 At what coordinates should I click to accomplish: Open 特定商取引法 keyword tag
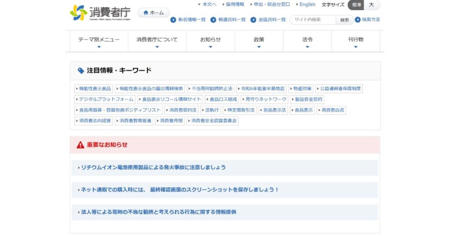click(x=240, y=110)
